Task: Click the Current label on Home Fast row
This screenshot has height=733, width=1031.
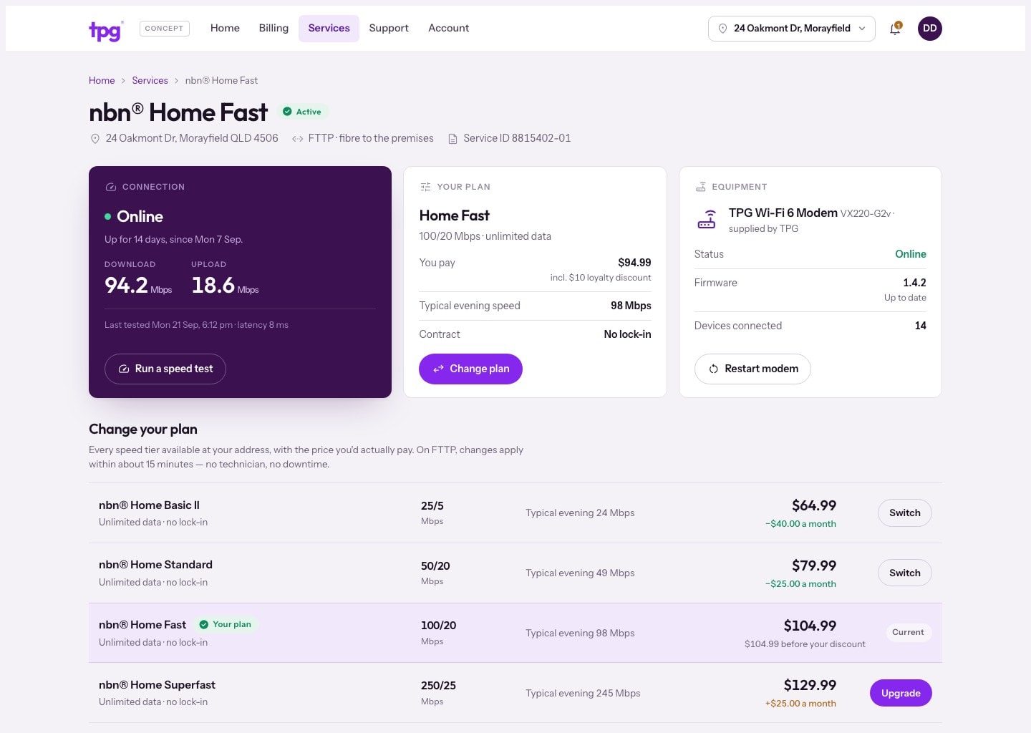Action: 908,632
